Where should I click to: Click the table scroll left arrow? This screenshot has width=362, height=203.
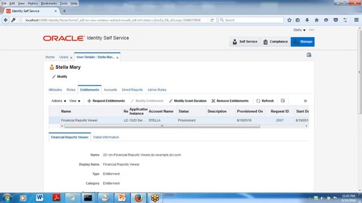point(62,126)
